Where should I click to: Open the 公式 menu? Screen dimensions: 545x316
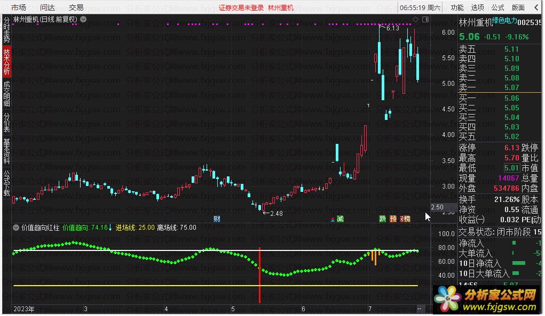coord(497,7)
